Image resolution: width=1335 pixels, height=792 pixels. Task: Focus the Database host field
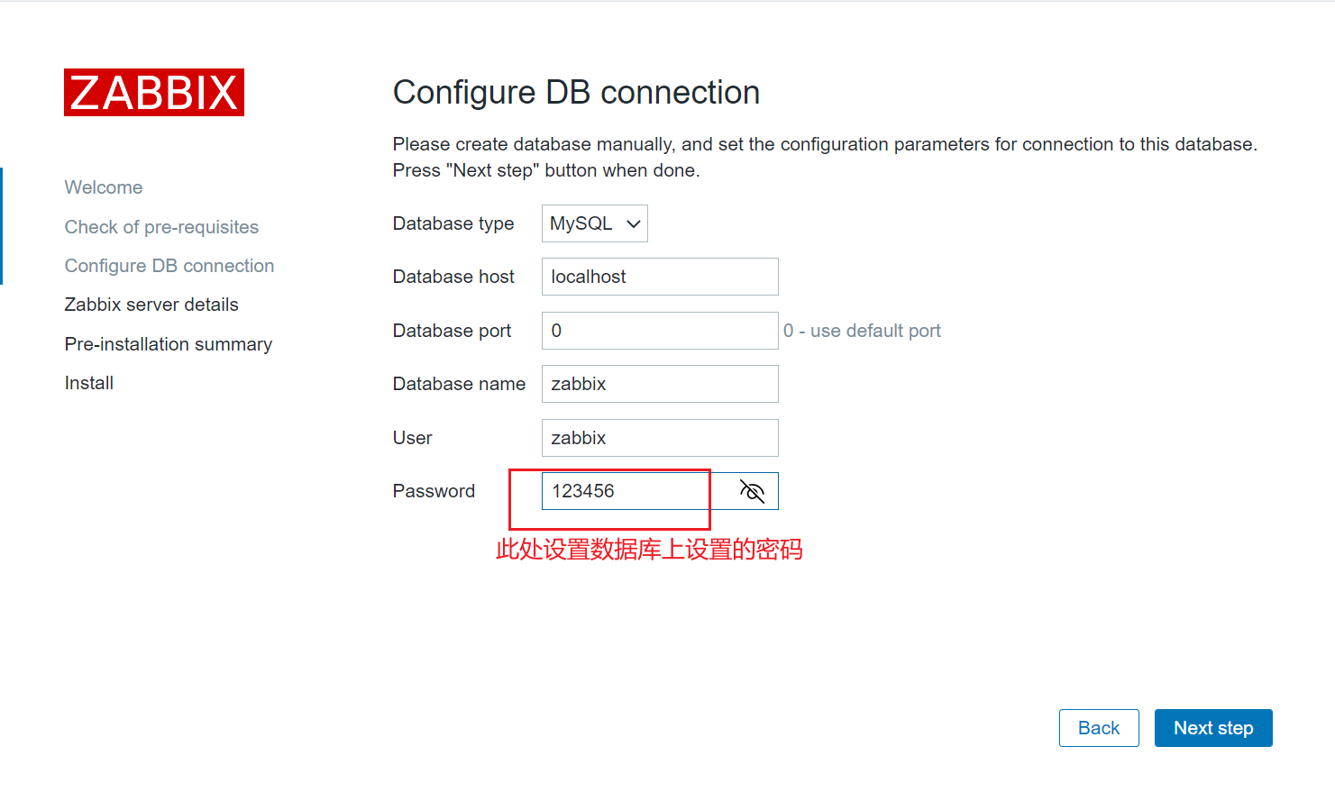660,277
